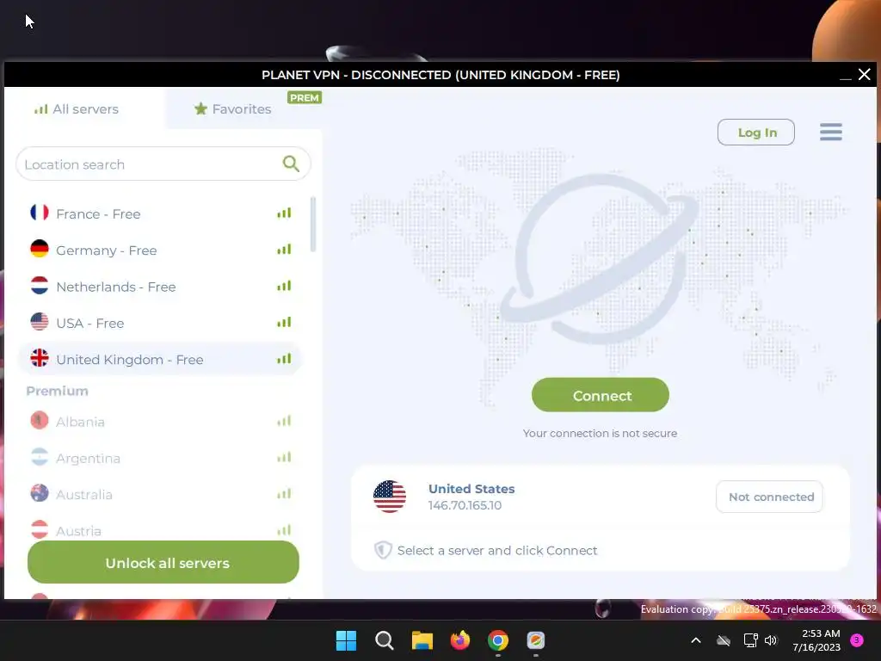
Task: Click the IP address 146.70.165.10
Action: (465, 505)
